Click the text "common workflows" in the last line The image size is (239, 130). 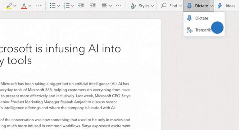tap(63, 126)
